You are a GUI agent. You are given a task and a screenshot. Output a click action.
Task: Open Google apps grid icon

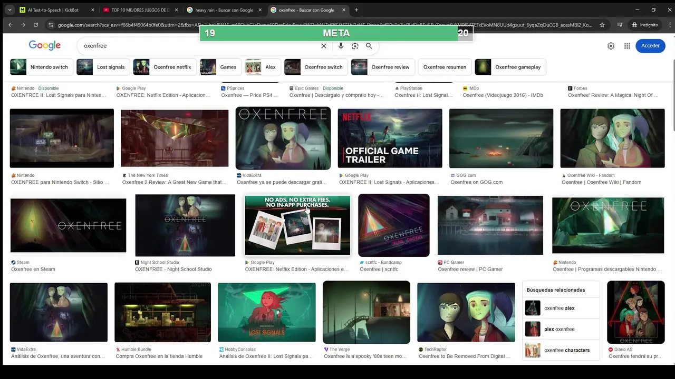point(627,46)
